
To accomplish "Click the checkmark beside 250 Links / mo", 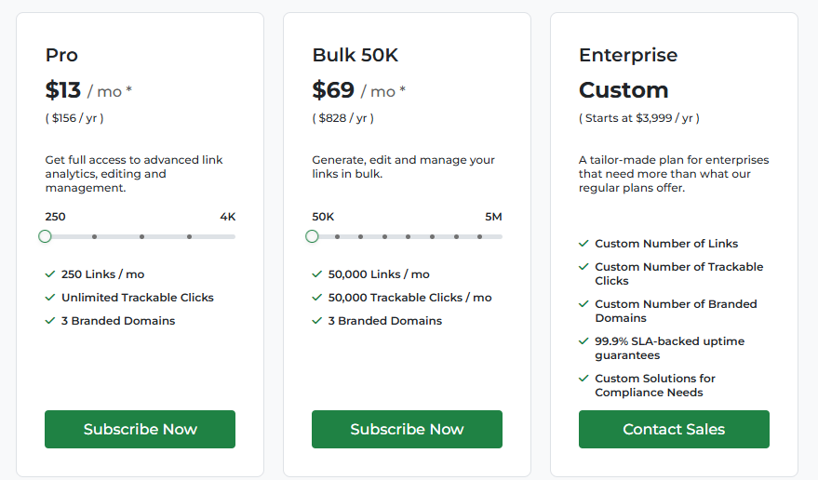I will 50,274.
